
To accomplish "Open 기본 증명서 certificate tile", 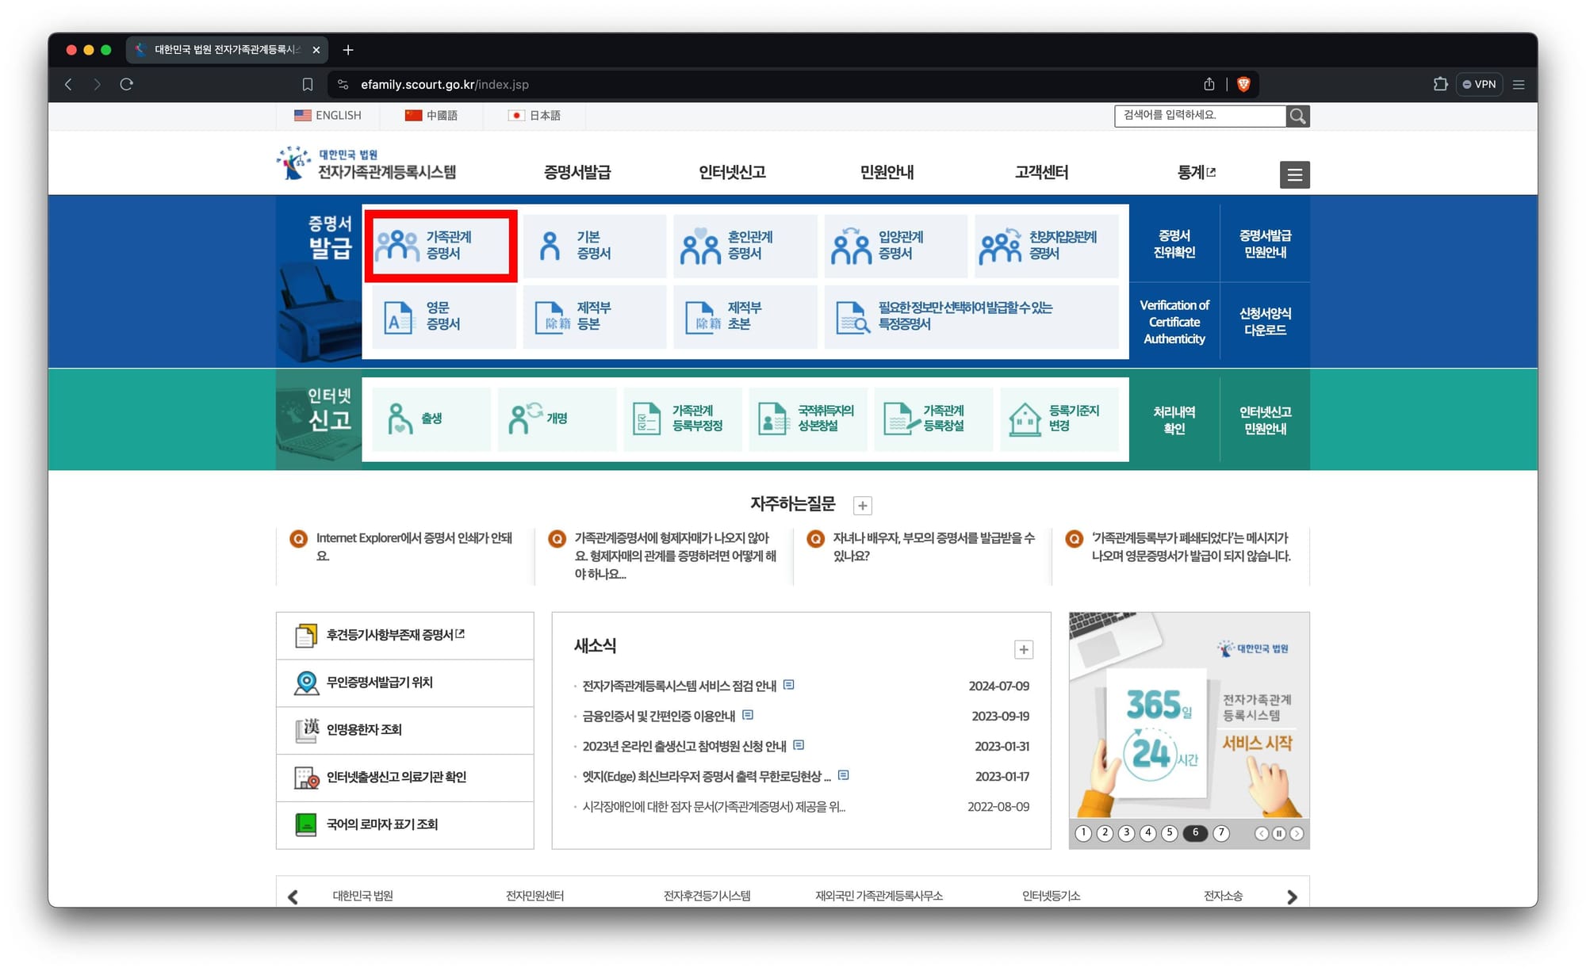I will tap(594, 246).
